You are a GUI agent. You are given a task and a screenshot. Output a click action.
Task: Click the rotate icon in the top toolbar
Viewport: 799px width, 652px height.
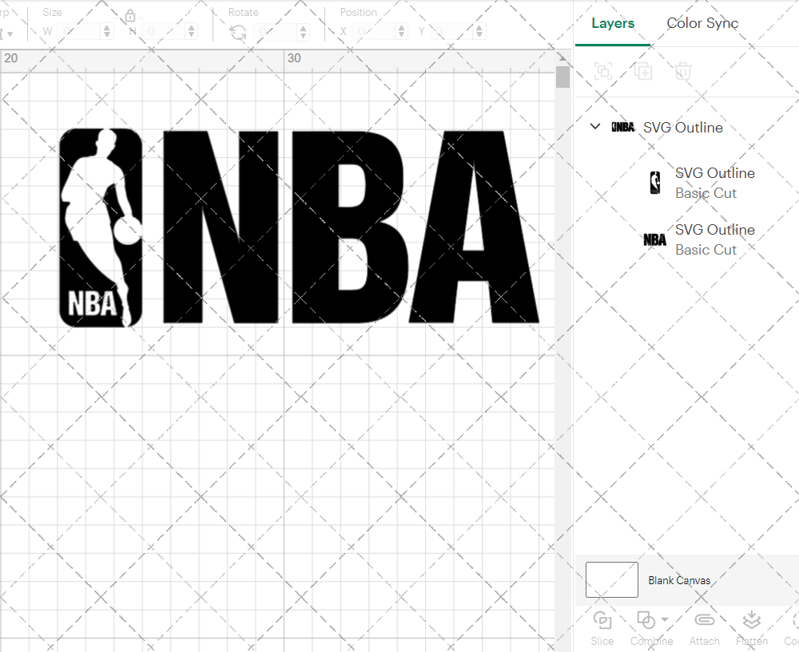pyautogui.click(x=237, y=30)
